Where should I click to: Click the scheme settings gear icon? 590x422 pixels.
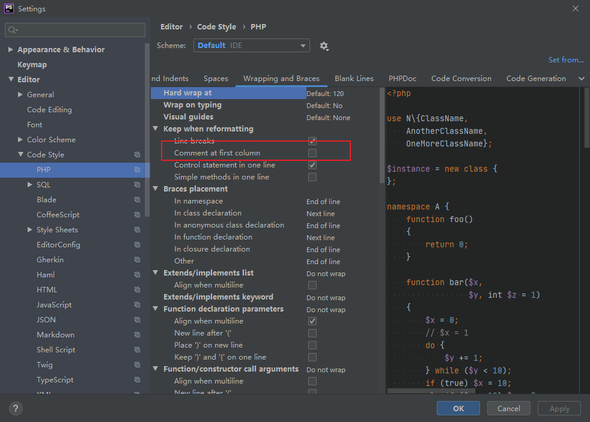pos(324,46)
